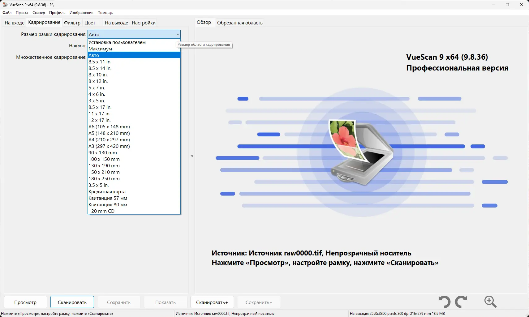Switch to 'Фильтр' tab
Screen dimensions: 529x317
72,23
